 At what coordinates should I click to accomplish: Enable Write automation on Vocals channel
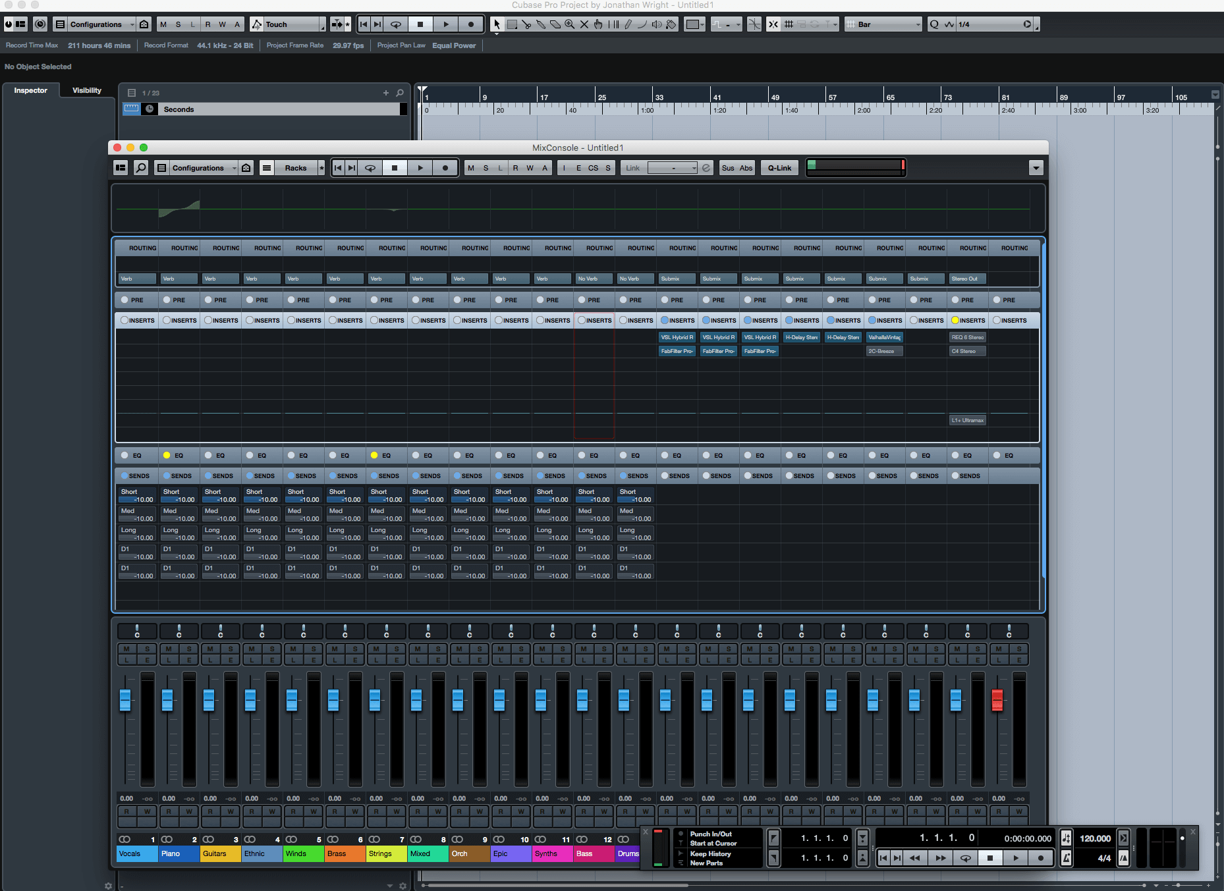148,811
